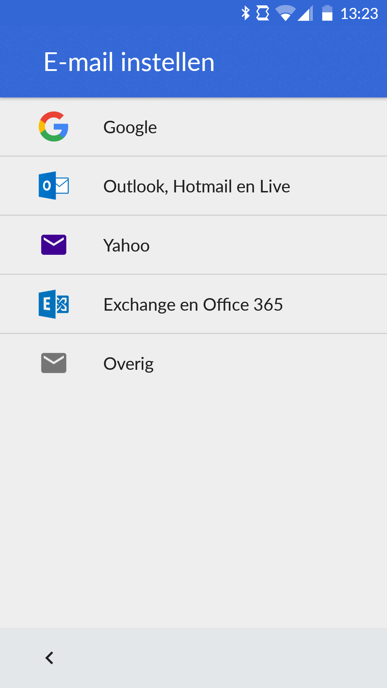Tap the blue Outlook envelope icon
Image resolution: width=387 pixels, height=688 pixels.
point(54,186)
